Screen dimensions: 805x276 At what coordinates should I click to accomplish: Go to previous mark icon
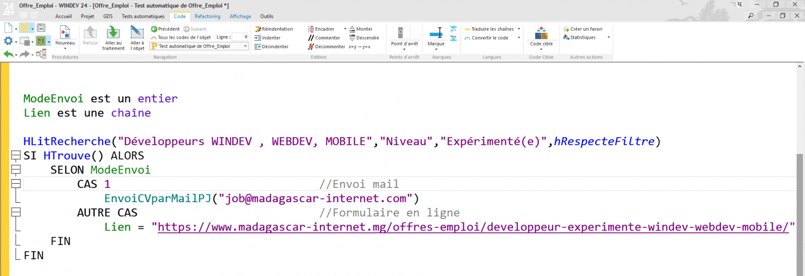click(x=453, y=29)
